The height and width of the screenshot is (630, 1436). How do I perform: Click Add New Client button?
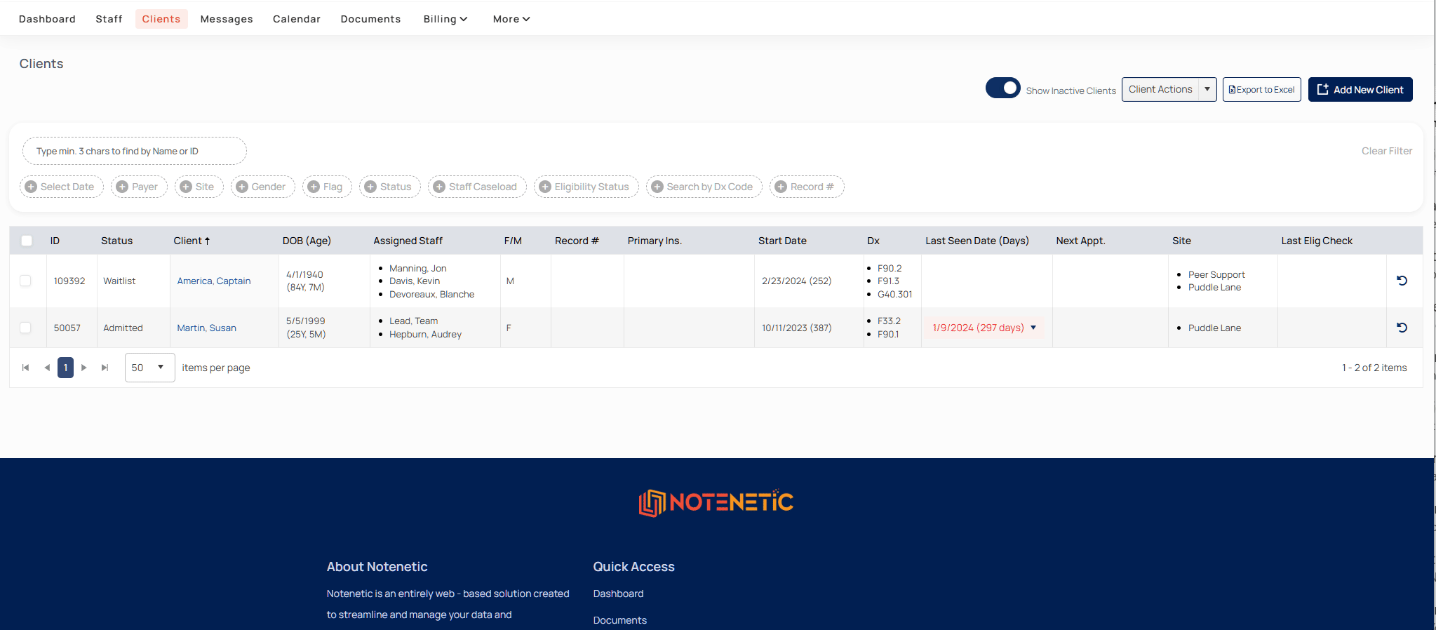(x=1360, y=89)
